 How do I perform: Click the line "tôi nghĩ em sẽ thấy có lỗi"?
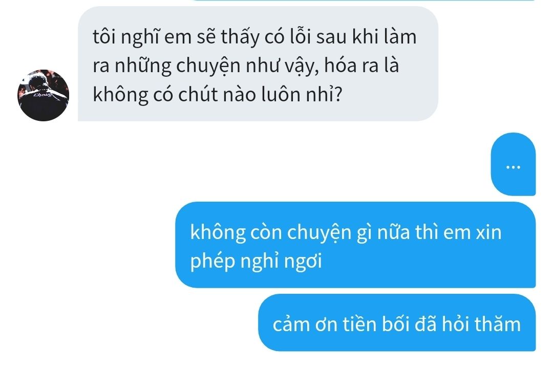[x=254, y=37]
